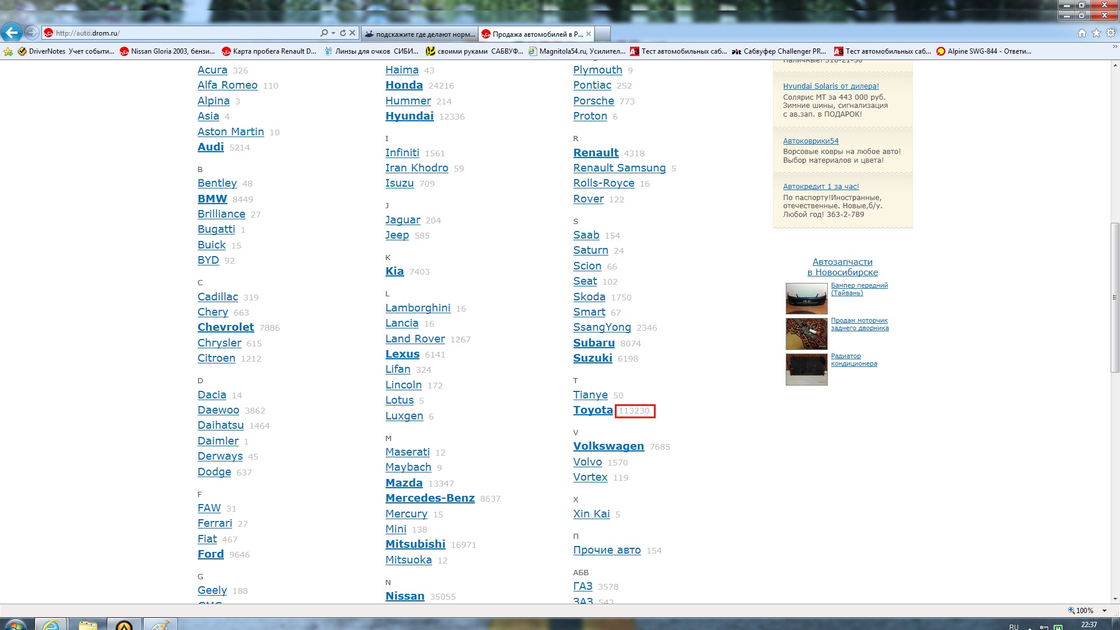Open Internet Explorer from the taskbar
This screenshot has height=630, width=1120.
click(x=51, y=624)
